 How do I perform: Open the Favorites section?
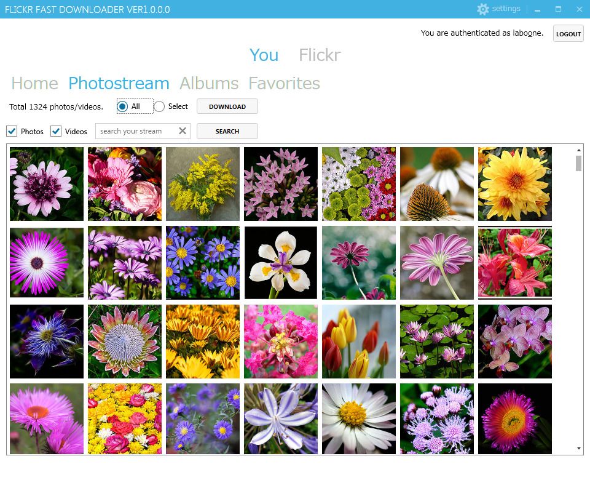point(284,83)
